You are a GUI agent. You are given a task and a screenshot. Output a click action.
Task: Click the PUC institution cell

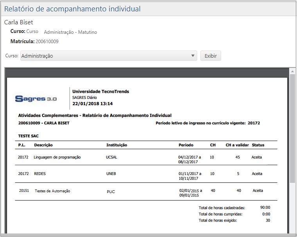point(111,192)
